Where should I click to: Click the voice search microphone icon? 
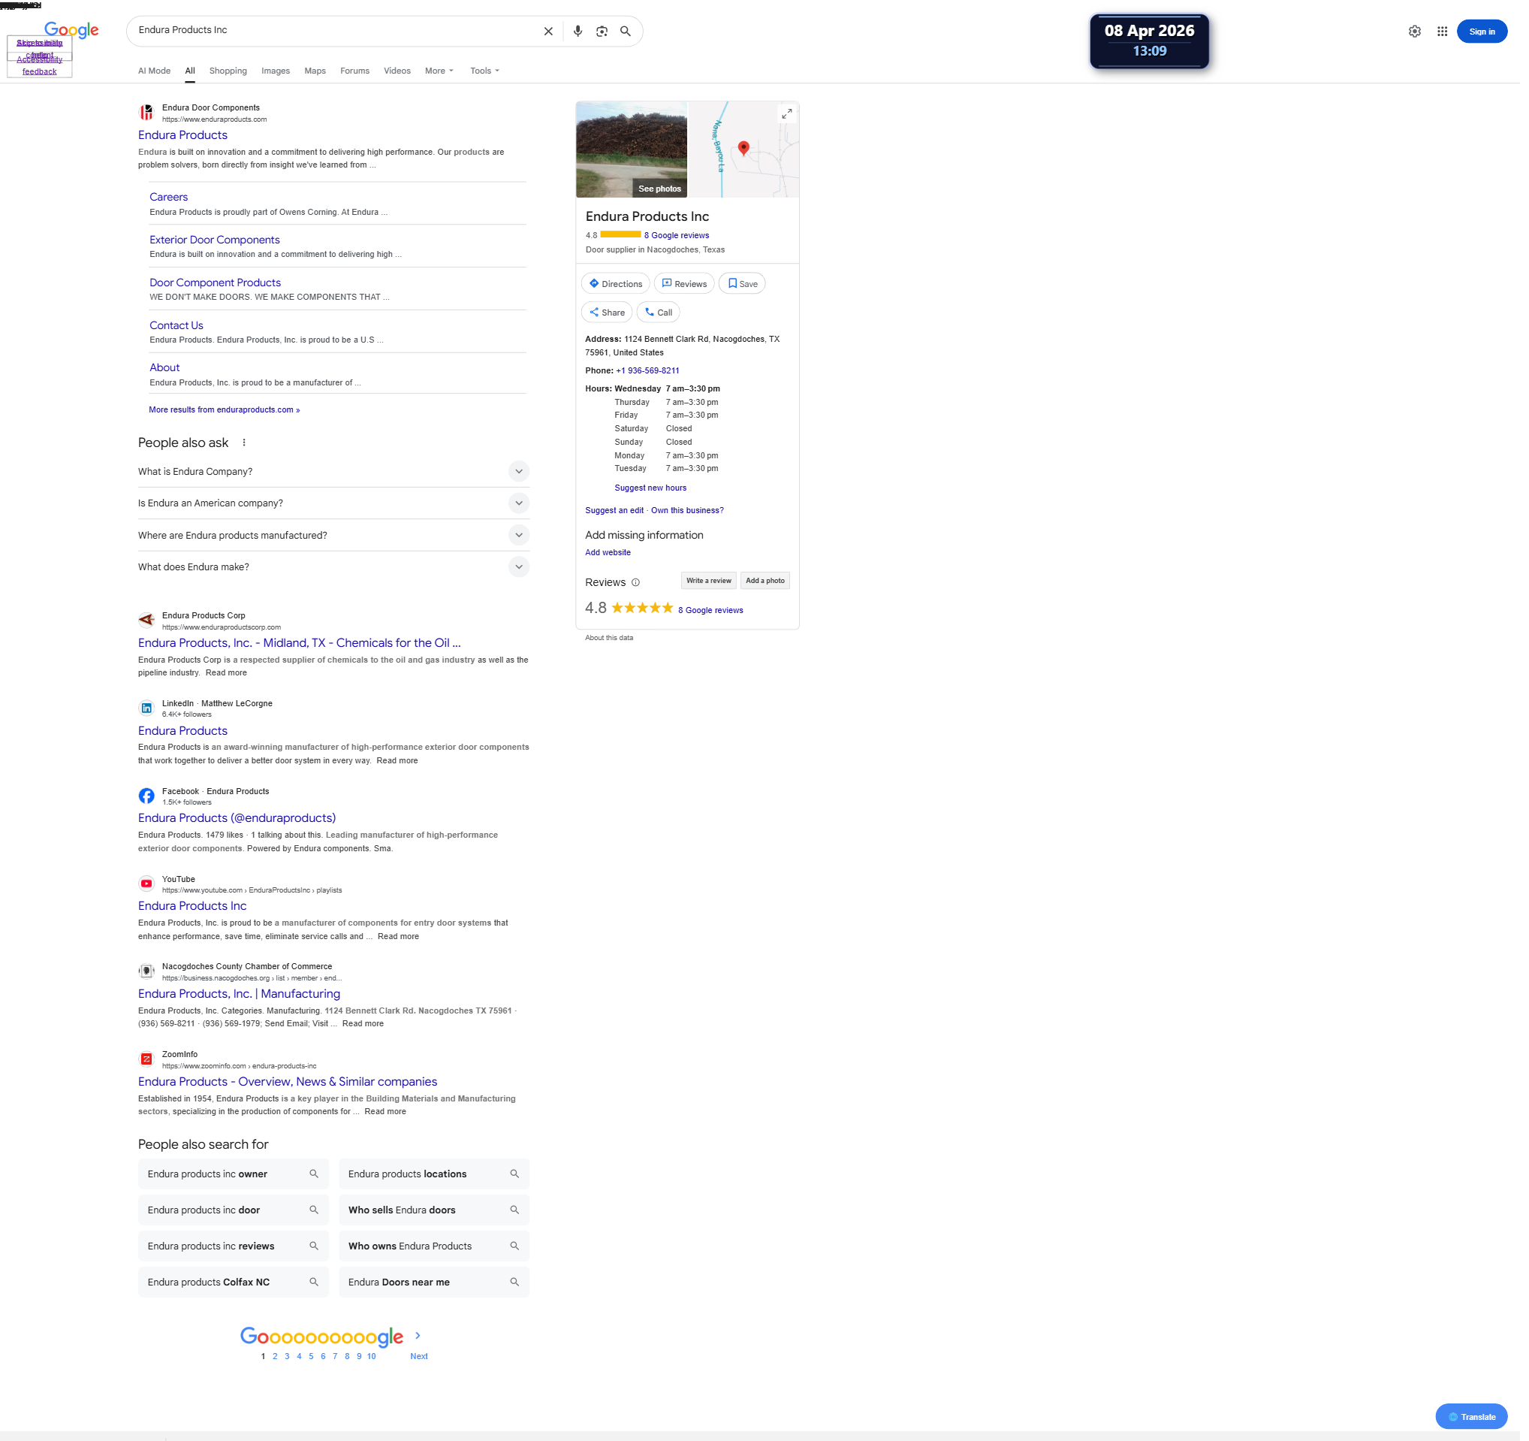click(581, 32)
